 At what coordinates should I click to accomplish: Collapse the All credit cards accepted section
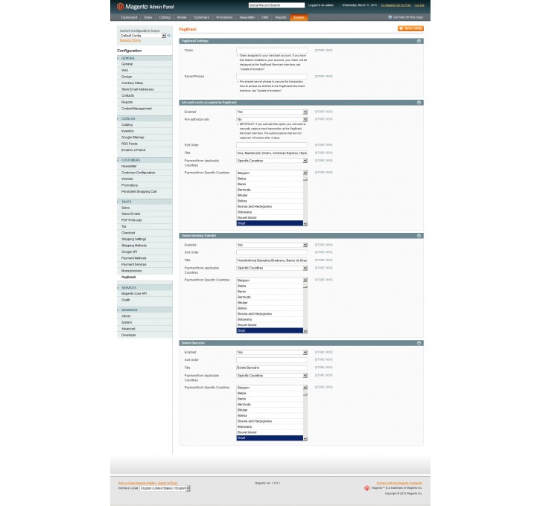419,103
